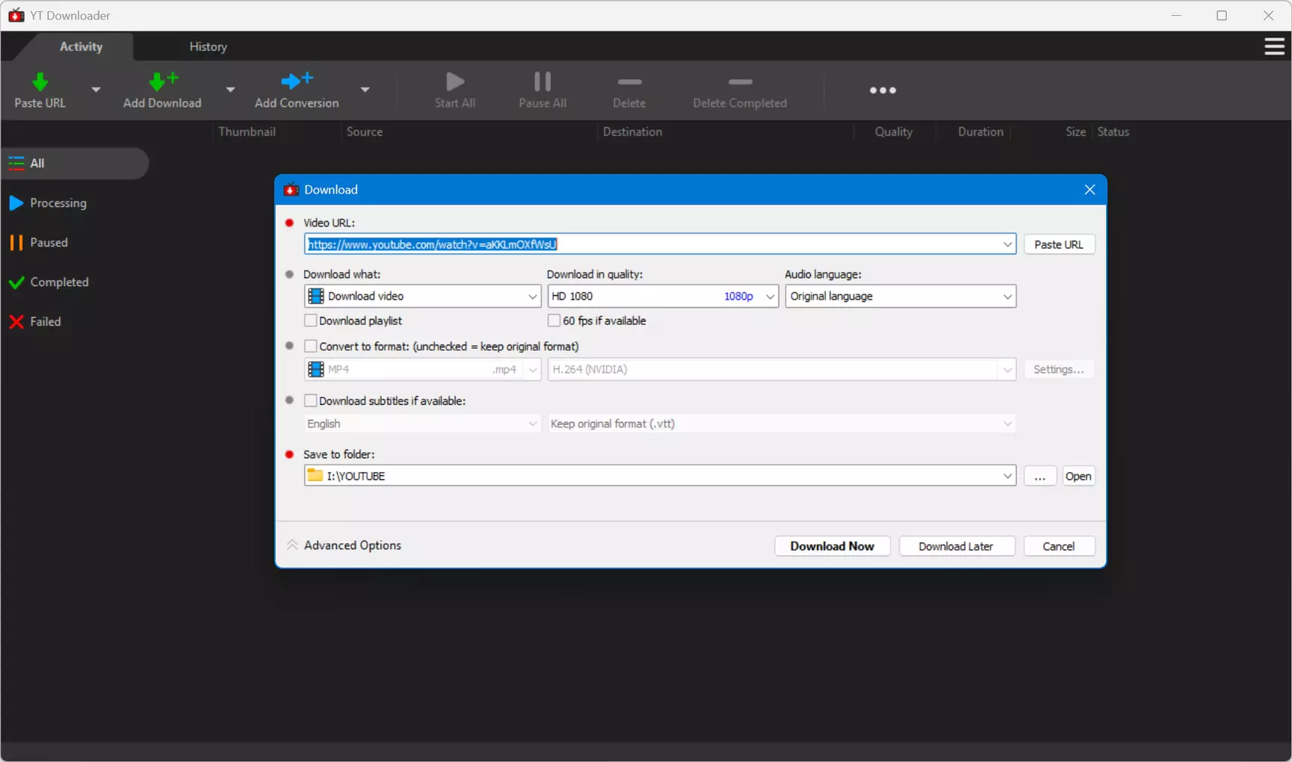Viewport: 1292px width, 762px height.
Task: Switch to the History tab
Action: pyautogui.click(x=208, y=46)
